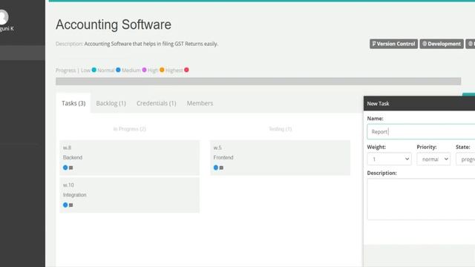This screenshot has height=267, width=475.
Task: Click the w.8 weight label
Action: click(x=67, y=148)
